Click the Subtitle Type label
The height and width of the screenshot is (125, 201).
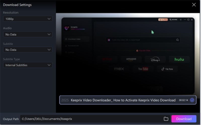pyautogui.click(x=11, y=59)
